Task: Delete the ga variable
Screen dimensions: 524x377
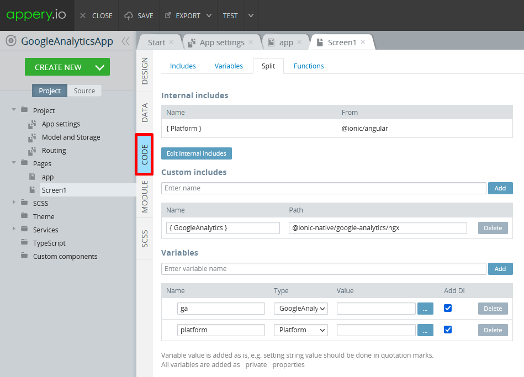Action: (493, 309)
